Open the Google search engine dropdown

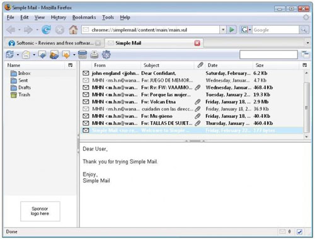click(x=250, y=30)
